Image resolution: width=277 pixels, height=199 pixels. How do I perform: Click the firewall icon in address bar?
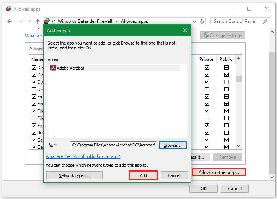(47, 21)
